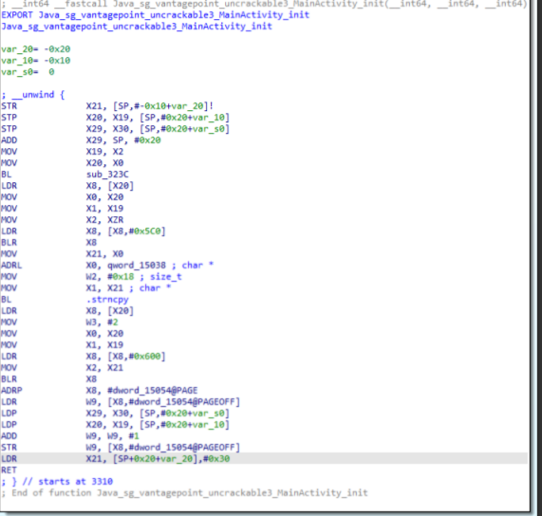Click the '; End of function' comment line
Screen dimensions: 542x516
184,493
